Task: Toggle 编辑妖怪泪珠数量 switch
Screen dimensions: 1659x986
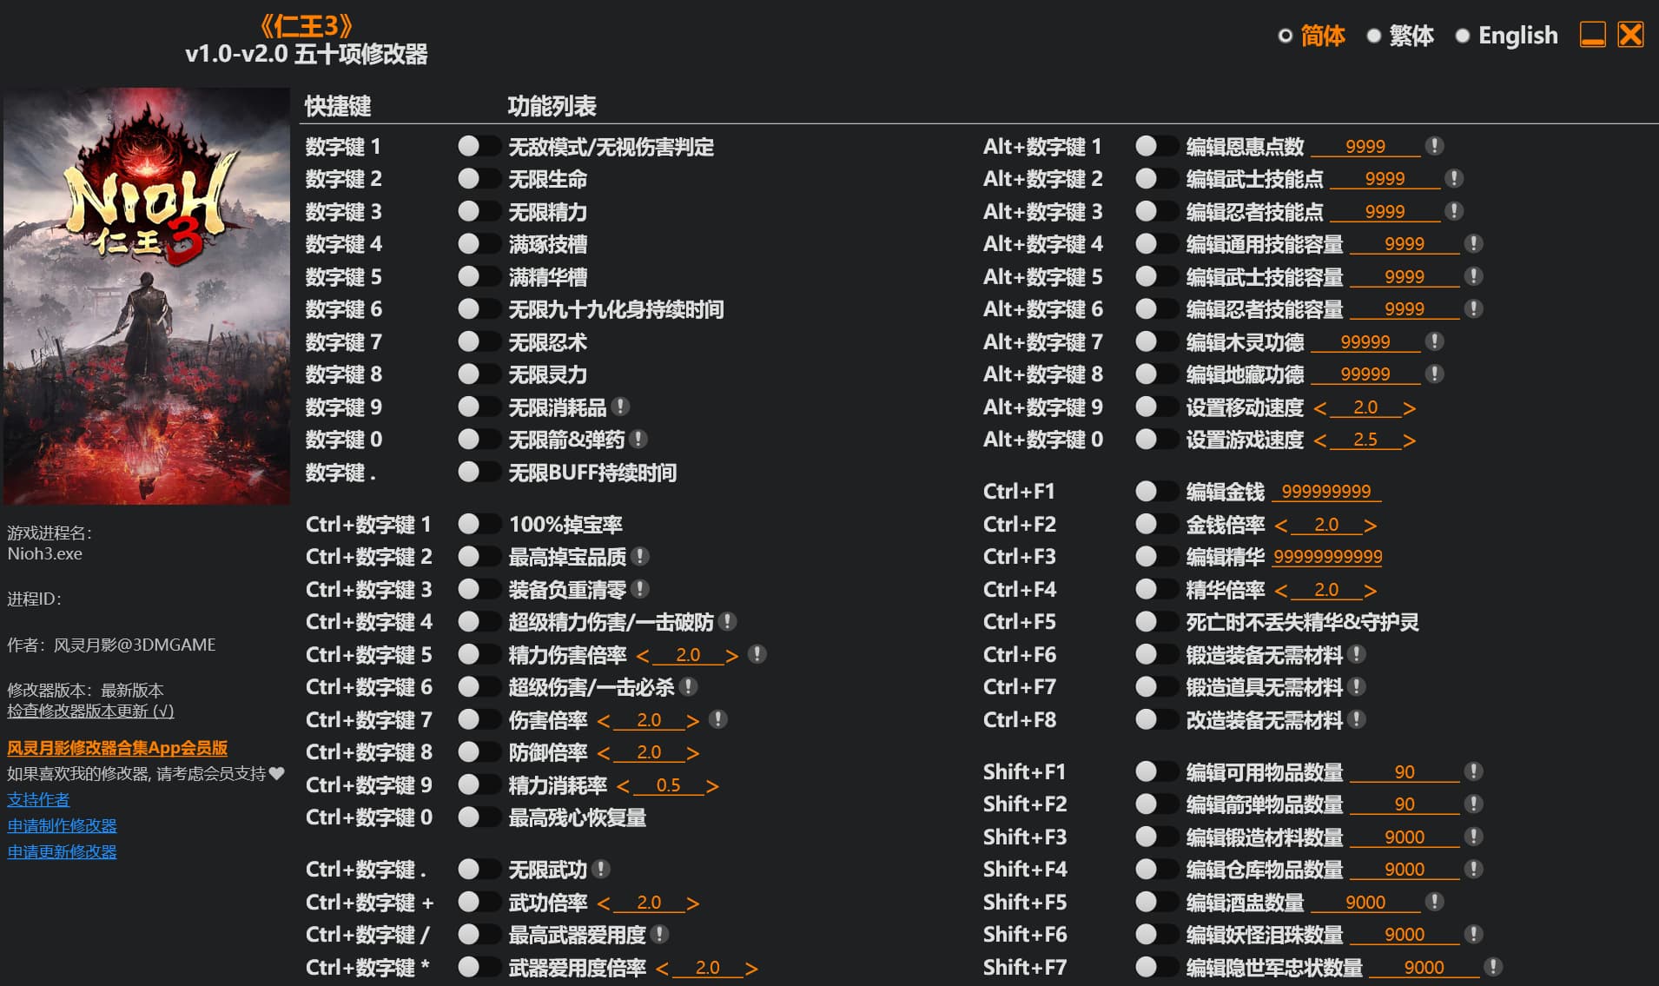Action: [1156, 934]
